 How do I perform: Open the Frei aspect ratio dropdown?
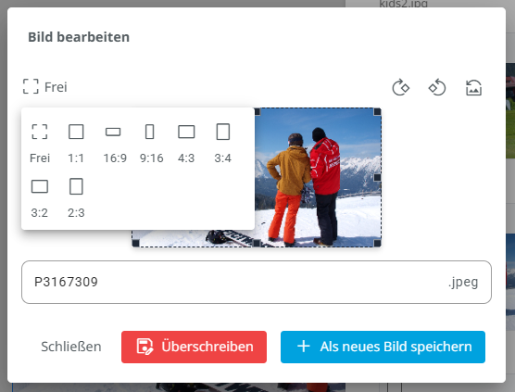[45, 87]
